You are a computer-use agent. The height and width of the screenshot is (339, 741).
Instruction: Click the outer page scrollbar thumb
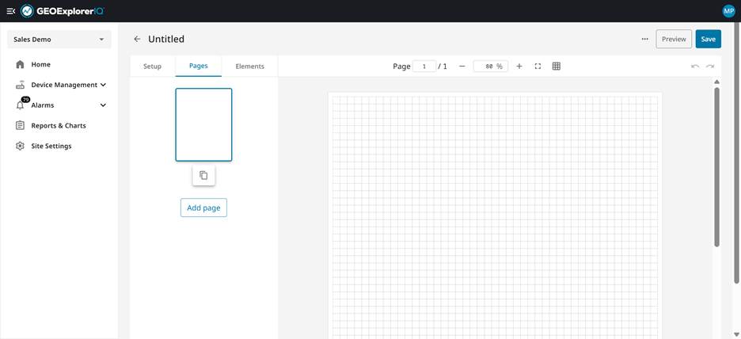click(x=737, y=154)
